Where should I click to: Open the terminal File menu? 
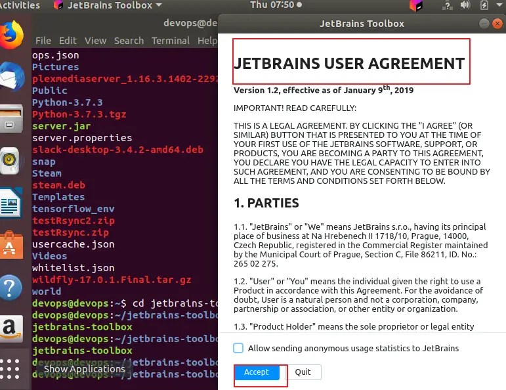pyautogui.click(x=43, y=41)
